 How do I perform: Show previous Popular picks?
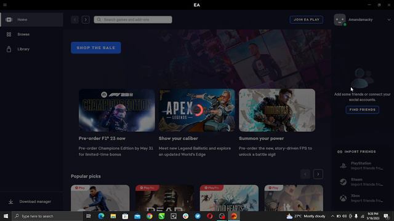click(x=305, y=174)
